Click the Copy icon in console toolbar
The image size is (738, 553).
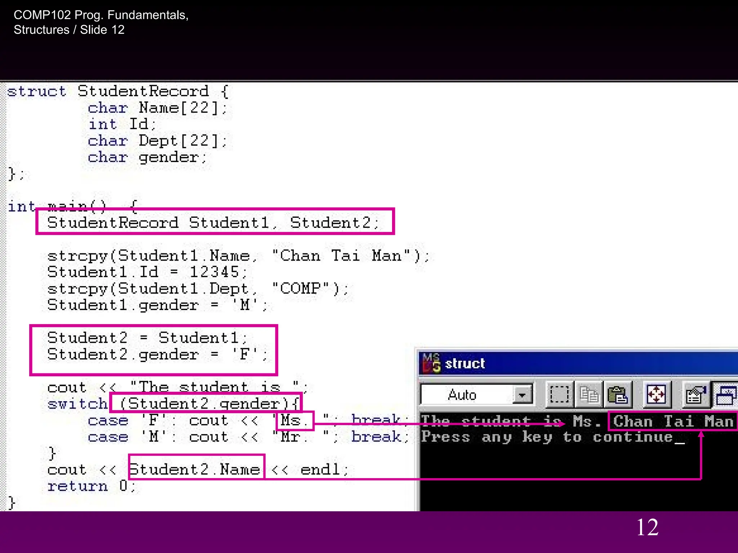point(589,395)
